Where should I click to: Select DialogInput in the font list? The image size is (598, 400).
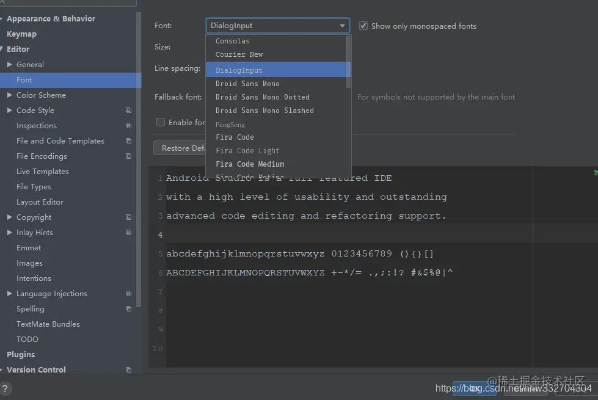point(275,70)
